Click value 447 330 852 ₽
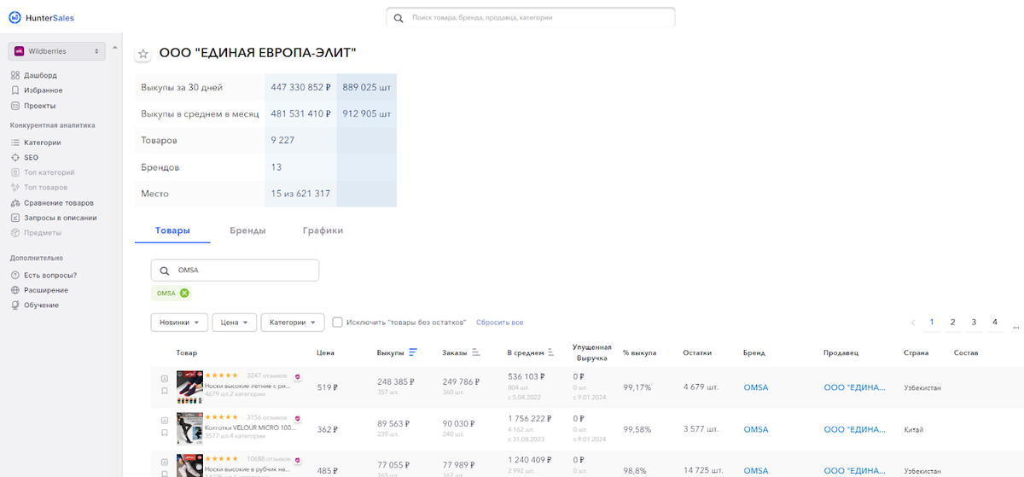This screenshot has width=1024, height=477. point(300,87)
